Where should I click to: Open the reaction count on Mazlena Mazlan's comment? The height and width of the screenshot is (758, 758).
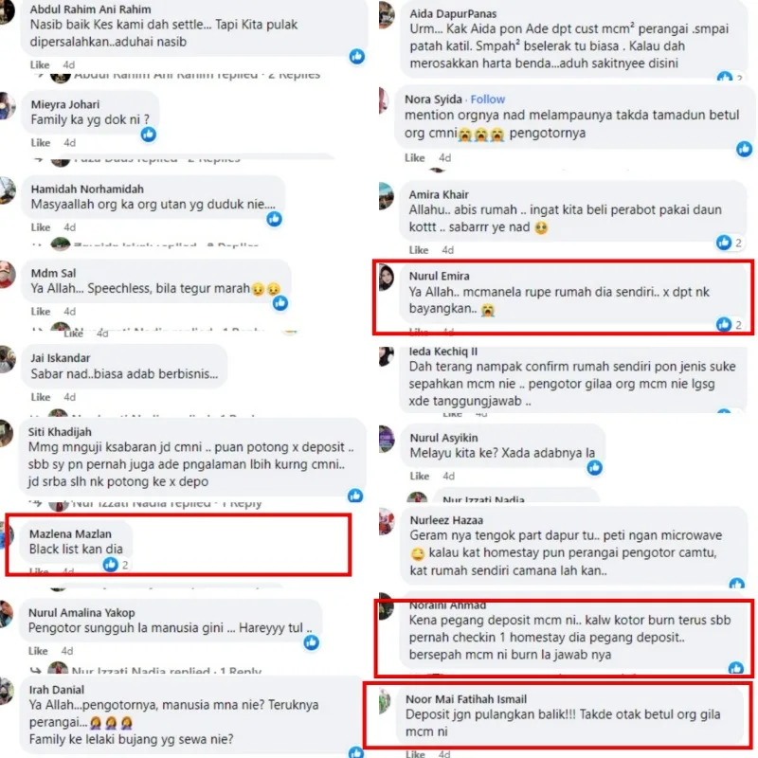116,564
